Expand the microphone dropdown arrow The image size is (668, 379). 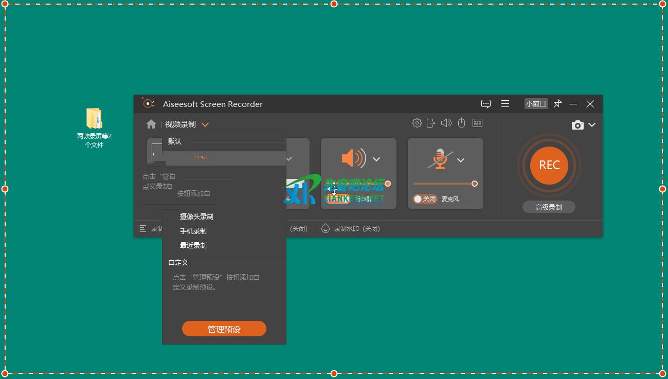(461, 160)
